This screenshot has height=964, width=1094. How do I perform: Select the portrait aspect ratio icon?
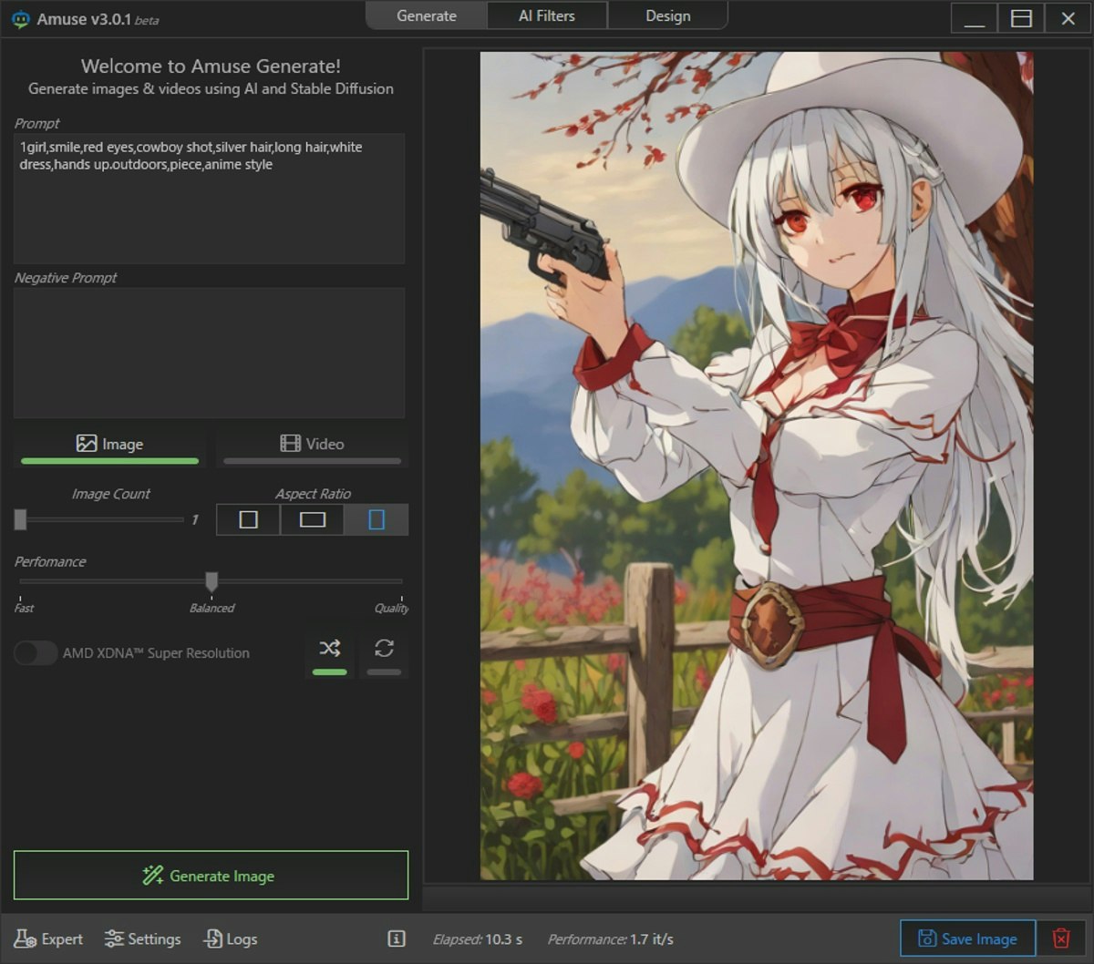tap(376, 519)
